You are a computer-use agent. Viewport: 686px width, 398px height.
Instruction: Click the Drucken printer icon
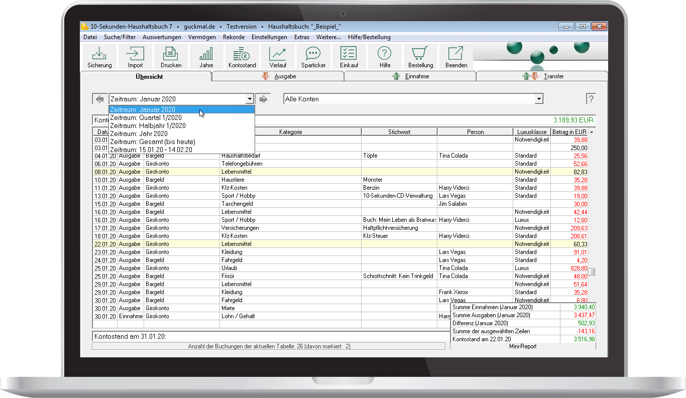[171, 56]
